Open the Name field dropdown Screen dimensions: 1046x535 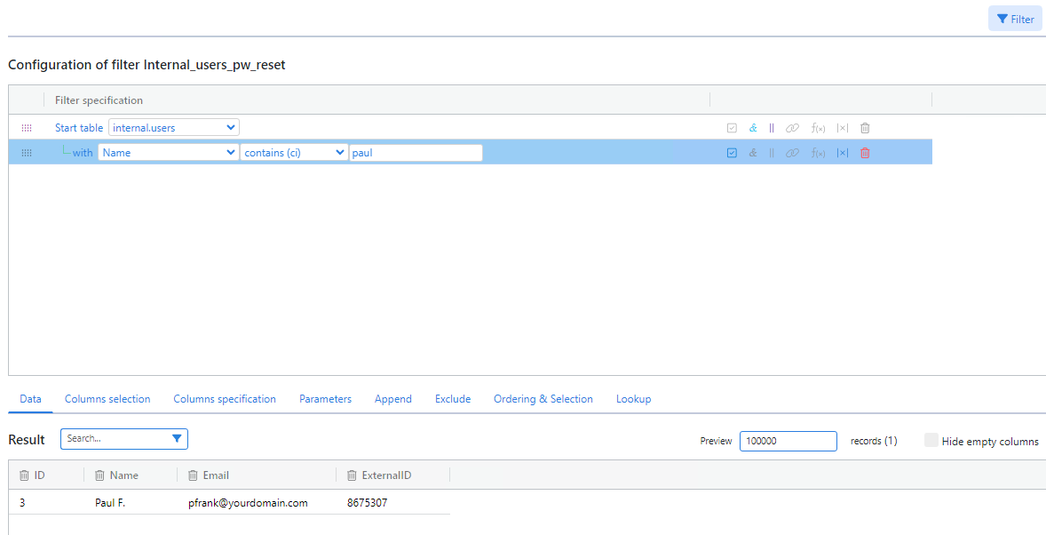168,153
